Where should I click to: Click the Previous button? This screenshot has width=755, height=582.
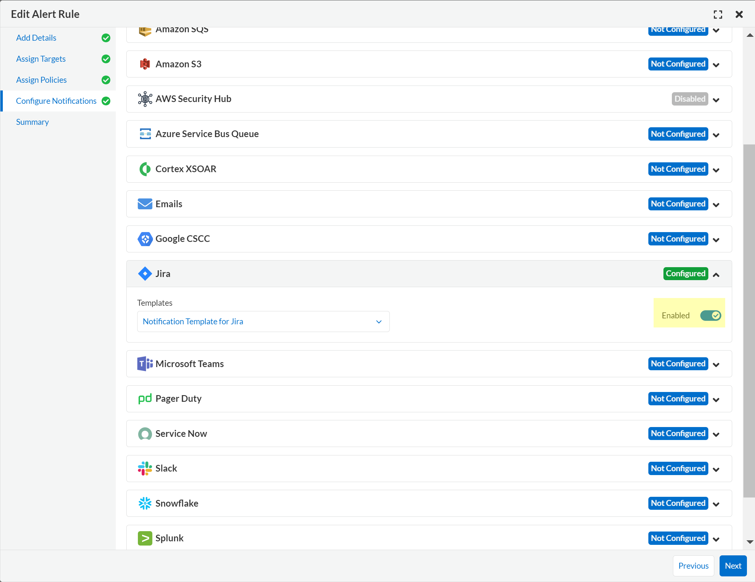693,566
